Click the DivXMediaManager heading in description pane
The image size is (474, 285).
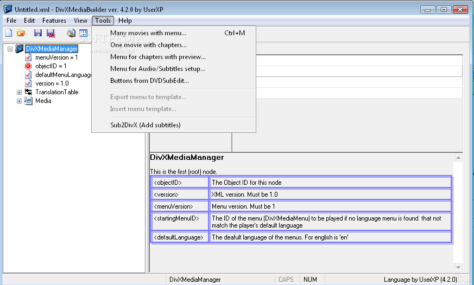[187, 158]
